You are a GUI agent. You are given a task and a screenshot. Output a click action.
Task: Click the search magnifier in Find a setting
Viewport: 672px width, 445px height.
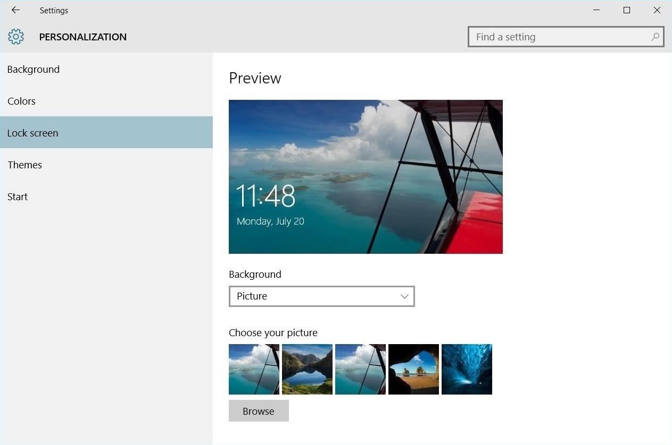tap(655, 37)
